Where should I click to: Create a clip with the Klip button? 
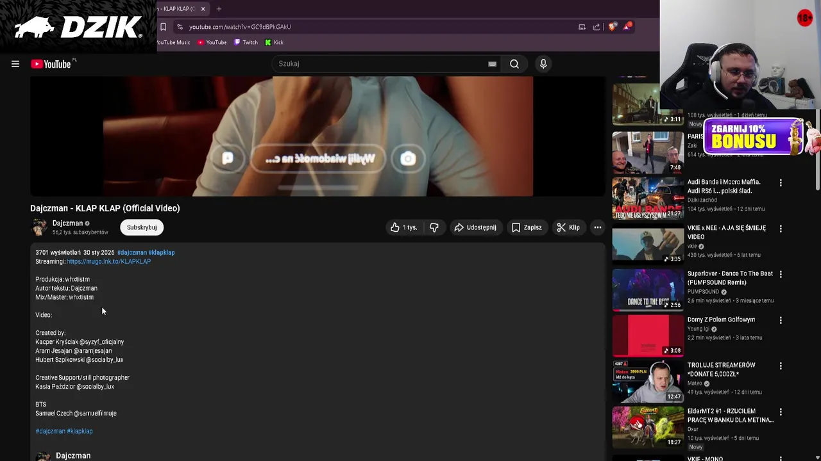pos(568,227)
